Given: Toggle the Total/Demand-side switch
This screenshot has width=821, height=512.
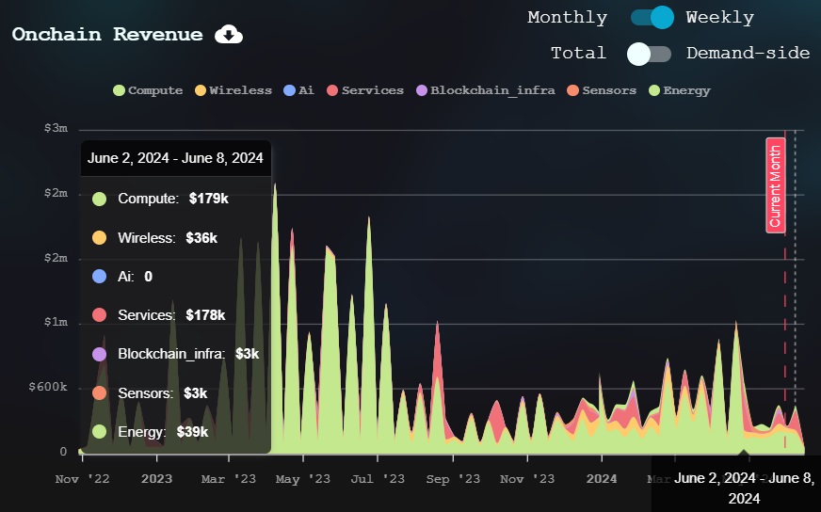Looking at the screenshot, I should point(650,54).
